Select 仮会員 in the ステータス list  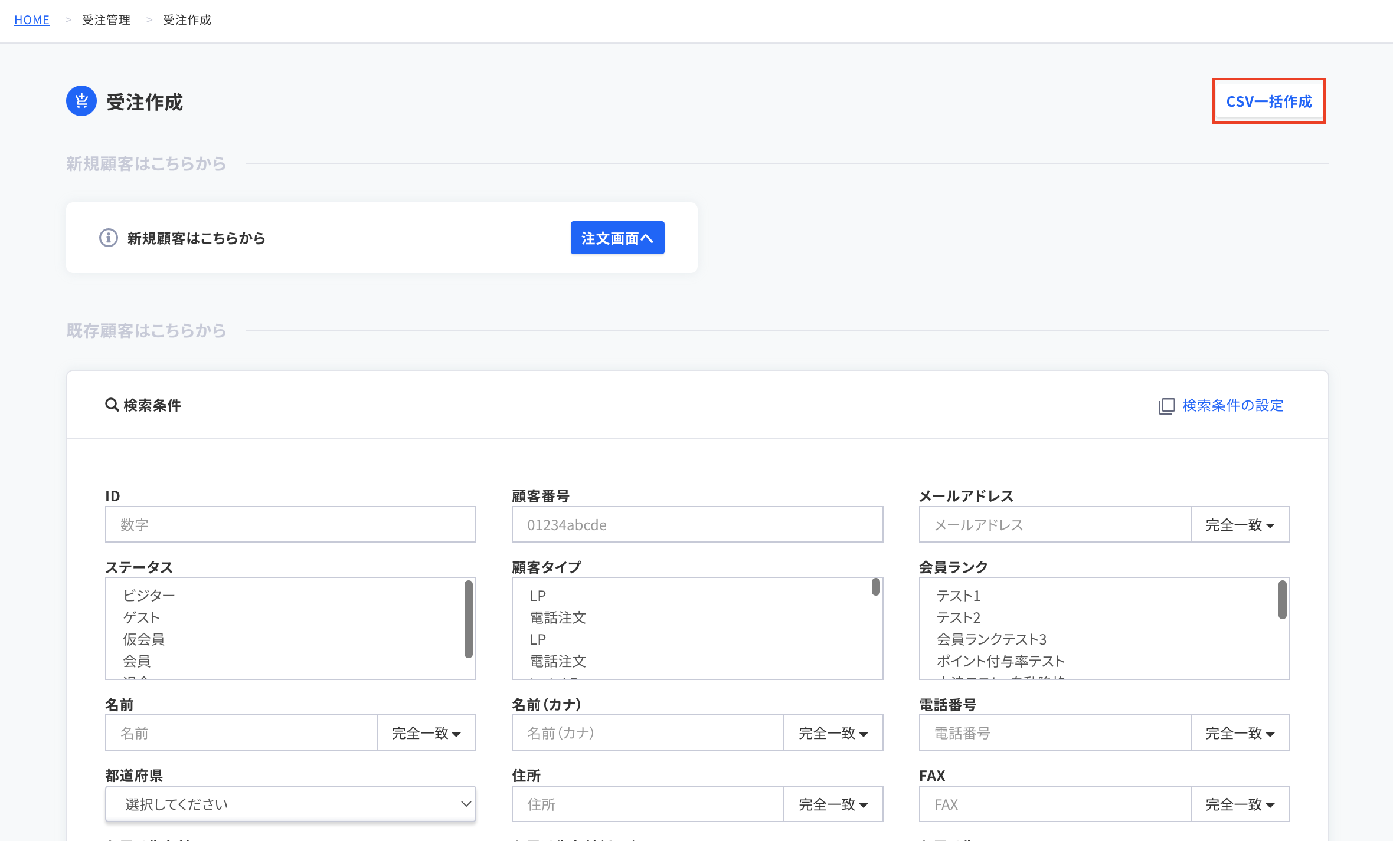[x=143, y=639]
